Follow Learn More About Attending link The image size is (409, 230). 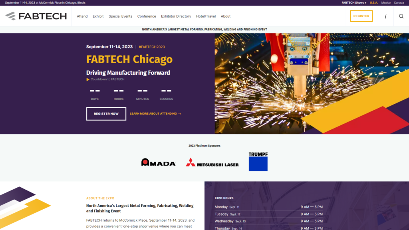(x=155, y=114)
